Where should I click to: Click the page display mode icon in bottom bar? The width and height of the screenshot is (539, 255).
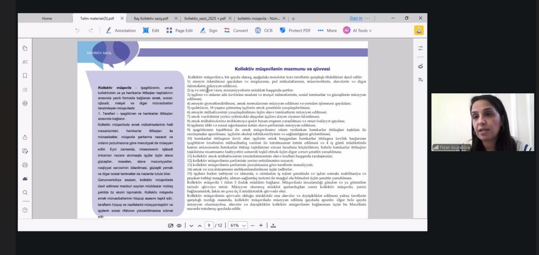(170, 226)
